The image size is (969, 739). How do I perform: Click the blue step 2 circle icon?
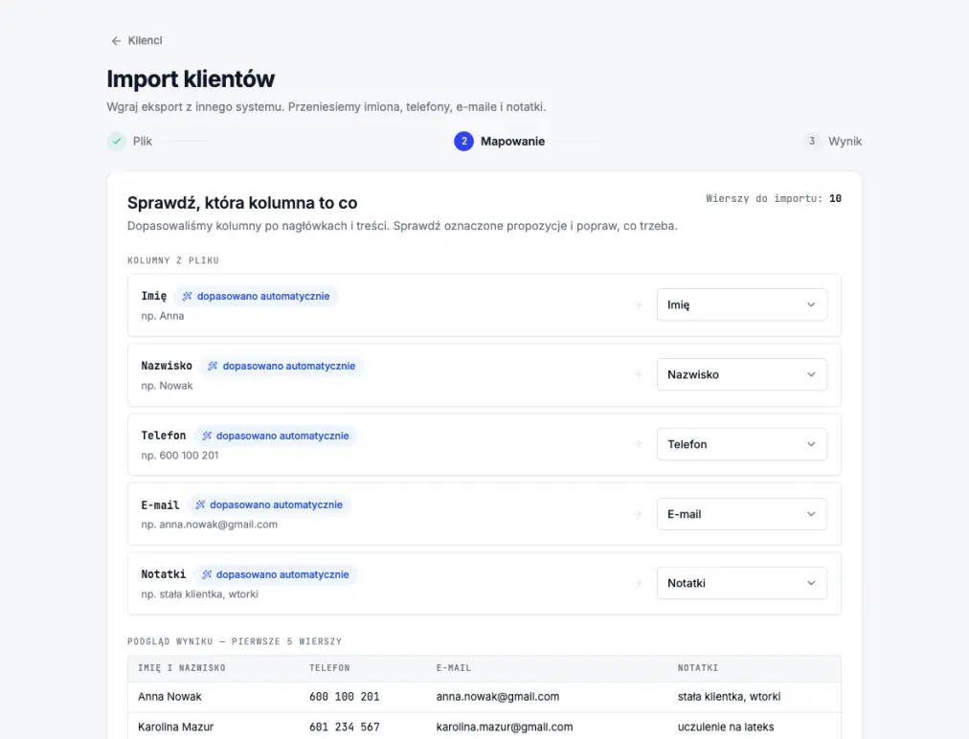[x=463, y=141]
